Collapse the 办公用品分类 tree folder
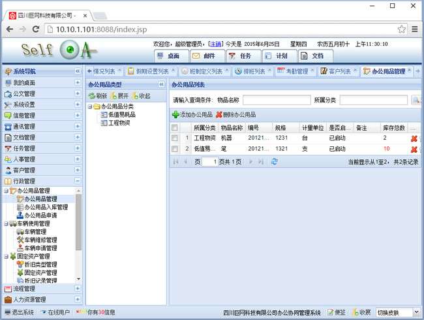This screenshot has width=424, height=320. pos(90,106)
